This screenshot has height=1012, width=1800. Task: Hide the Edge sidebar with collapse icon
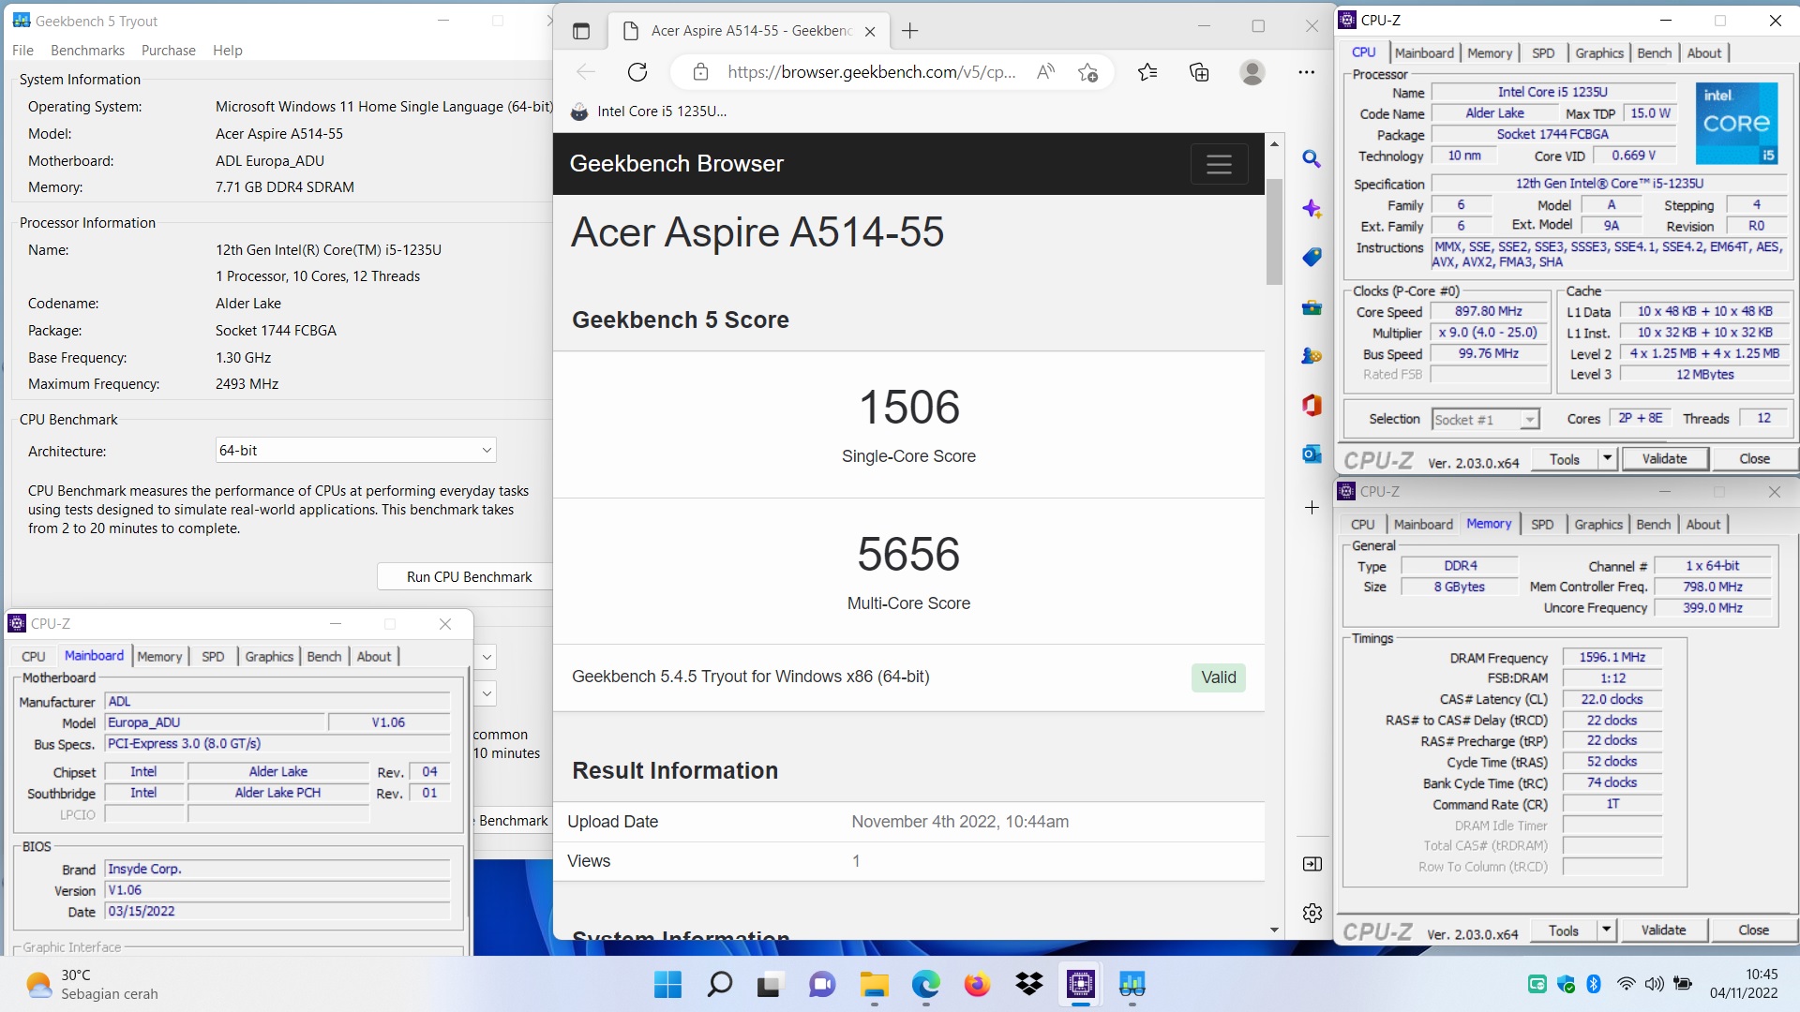[x=1312, y=864]
